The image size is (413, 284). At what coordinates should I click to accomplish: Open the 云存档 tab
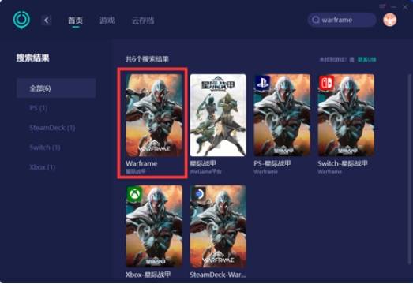click(143, 21)
